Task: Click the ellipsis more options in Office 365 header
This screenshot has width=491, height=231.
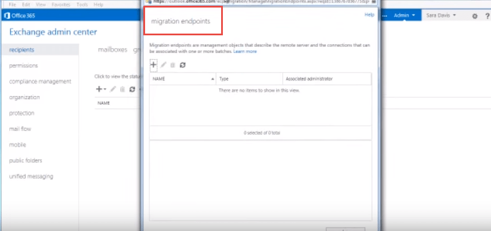Action: click(385, 16)
